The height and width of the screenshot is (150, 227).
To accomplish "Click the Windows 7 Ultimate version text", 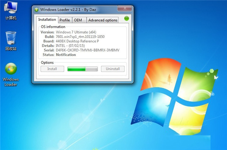I will click(x=76, y=32).
